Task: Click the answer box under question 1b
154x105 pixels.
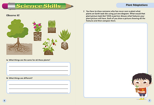Action: coord(38,87)
